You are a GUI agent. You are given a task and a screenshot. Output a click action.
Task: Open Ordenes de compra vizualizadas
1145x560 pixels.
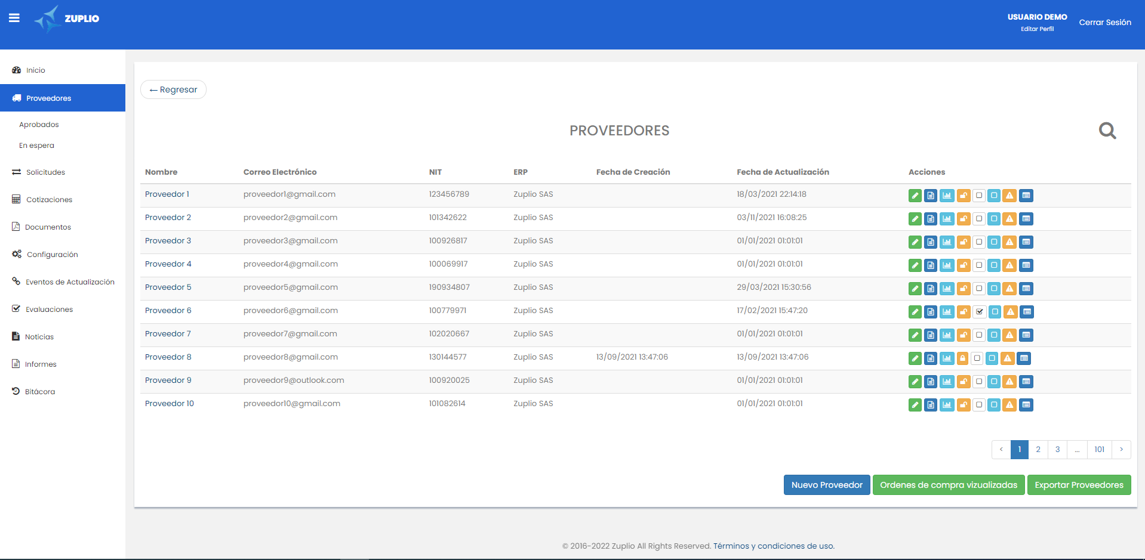949,485
